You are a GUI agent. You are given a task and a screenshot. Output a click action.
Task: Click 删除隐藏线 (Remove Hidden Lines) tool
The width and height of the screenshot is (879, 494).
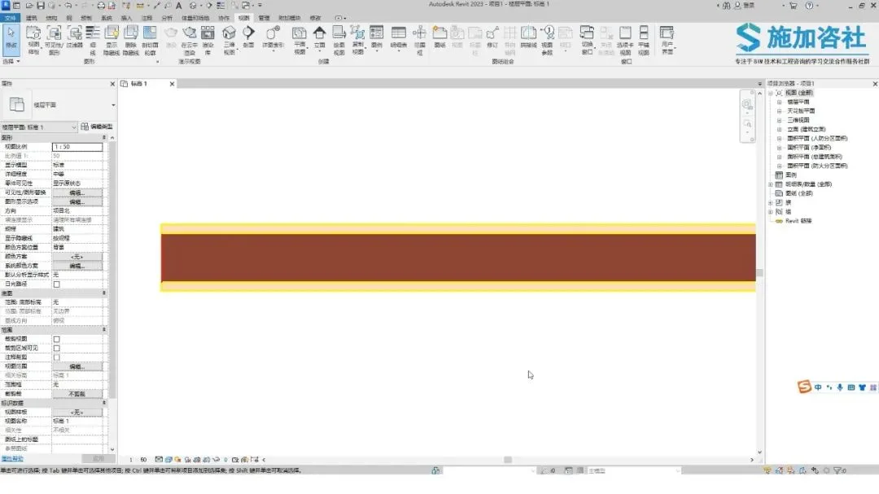[130, 41]
